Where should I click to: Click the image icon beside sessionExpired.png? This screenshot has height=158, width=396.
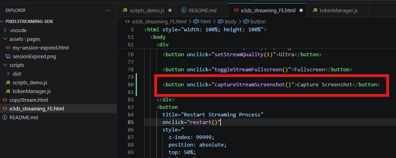[x=8, y=57]
